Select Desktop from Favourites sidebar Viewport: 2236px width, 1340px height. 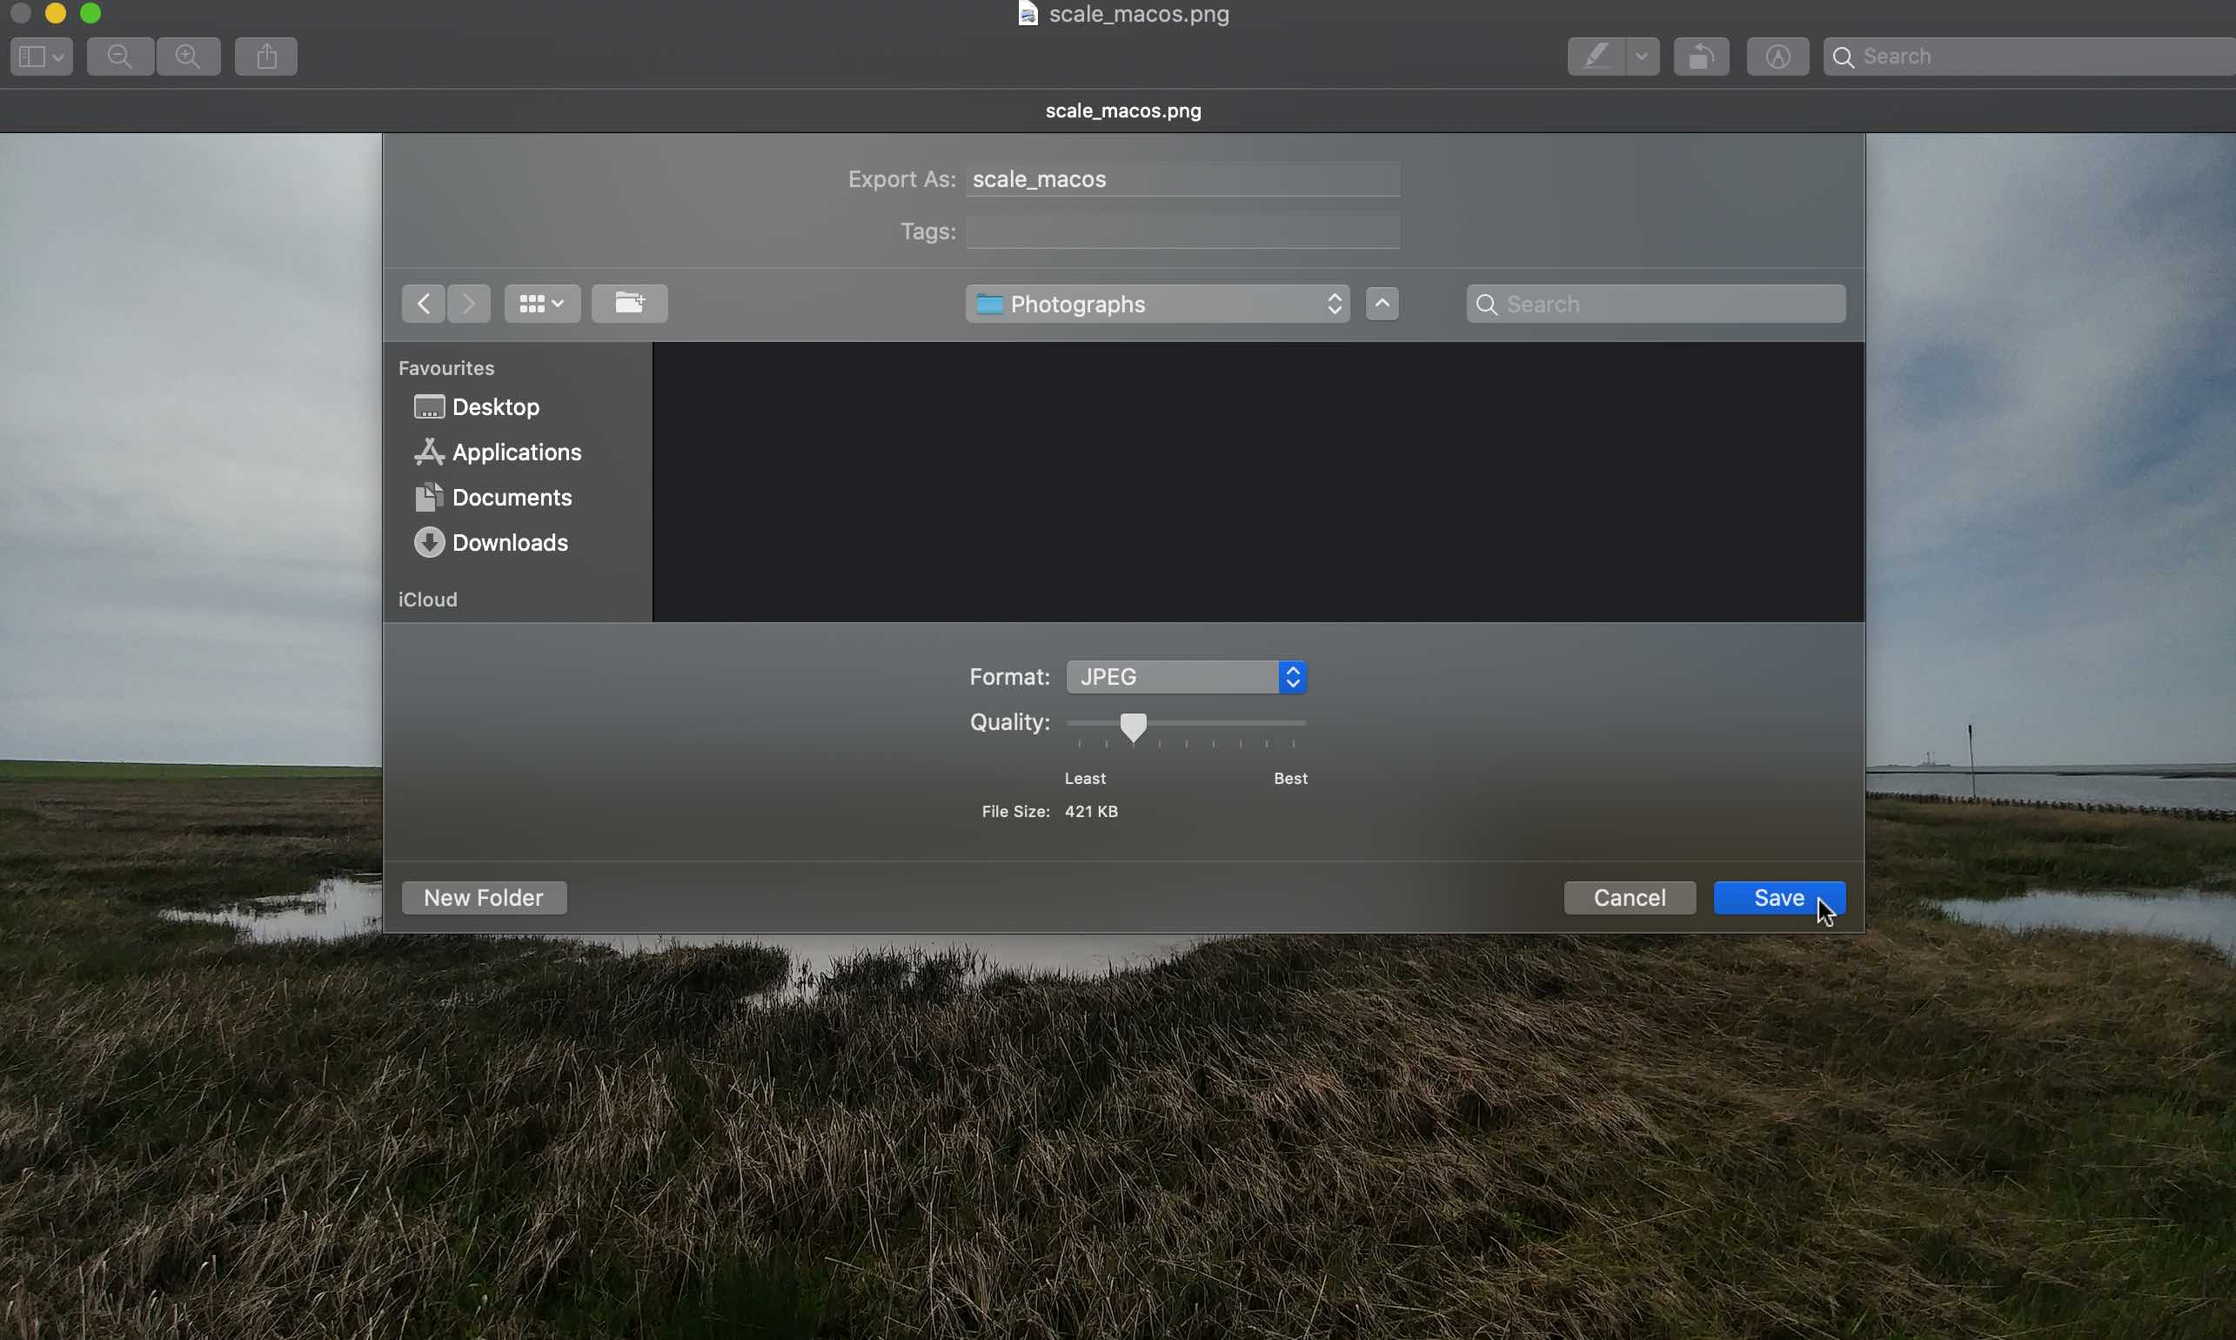point(494,407)
